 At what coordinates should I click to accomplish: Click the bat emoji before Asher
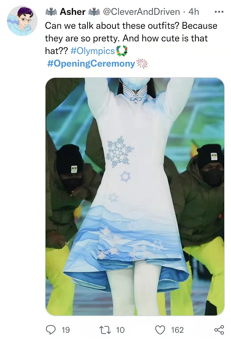click(x=51, y=12)
